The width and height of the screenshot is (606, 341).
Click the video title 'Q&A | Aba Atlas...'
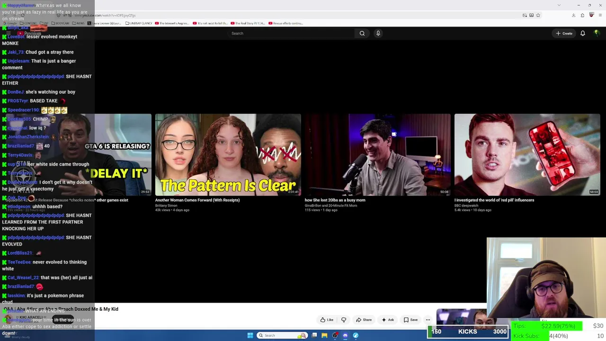[x=61, y=309]
